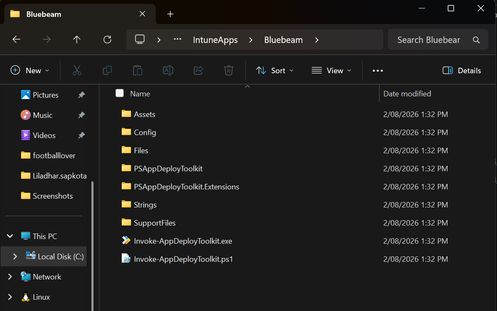Click the pin icon beside Music
Image resolution: width=497 pixels, height=311 pixels.
pyautogui.click(x=81, y=115)
